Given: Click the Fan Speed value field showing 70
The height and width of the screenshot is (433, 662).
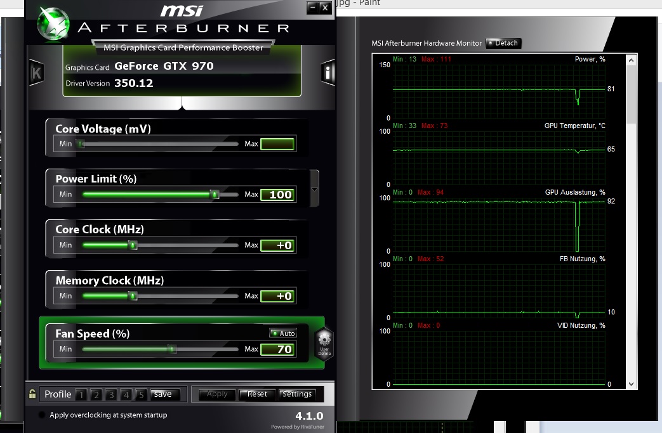Looking at the screenshot, I should (x=277, y=349).
